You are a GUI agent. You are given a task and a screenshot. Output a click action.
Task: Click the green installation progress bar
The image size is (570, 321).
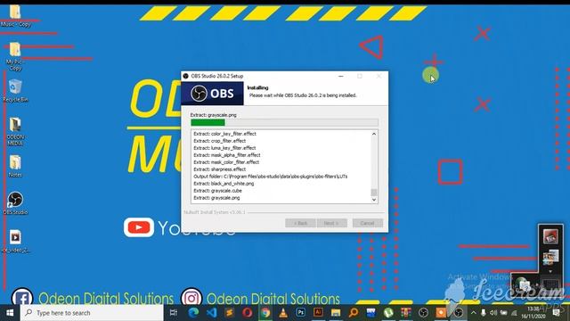[x=284, y=123]
